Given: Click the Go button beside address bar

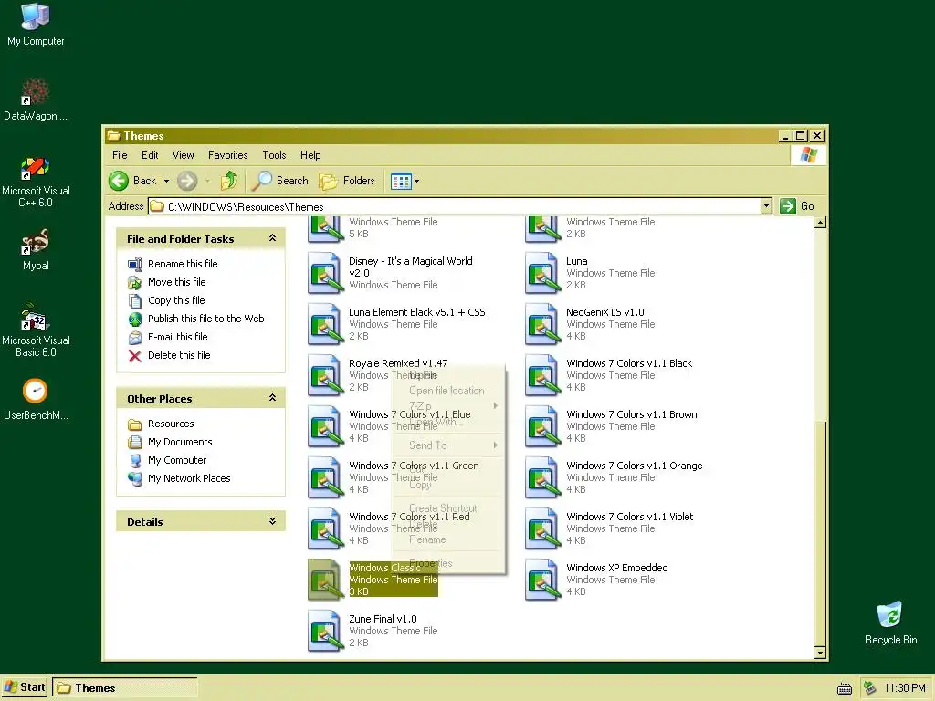Looking at the screenshot, I should coord(797,206).
